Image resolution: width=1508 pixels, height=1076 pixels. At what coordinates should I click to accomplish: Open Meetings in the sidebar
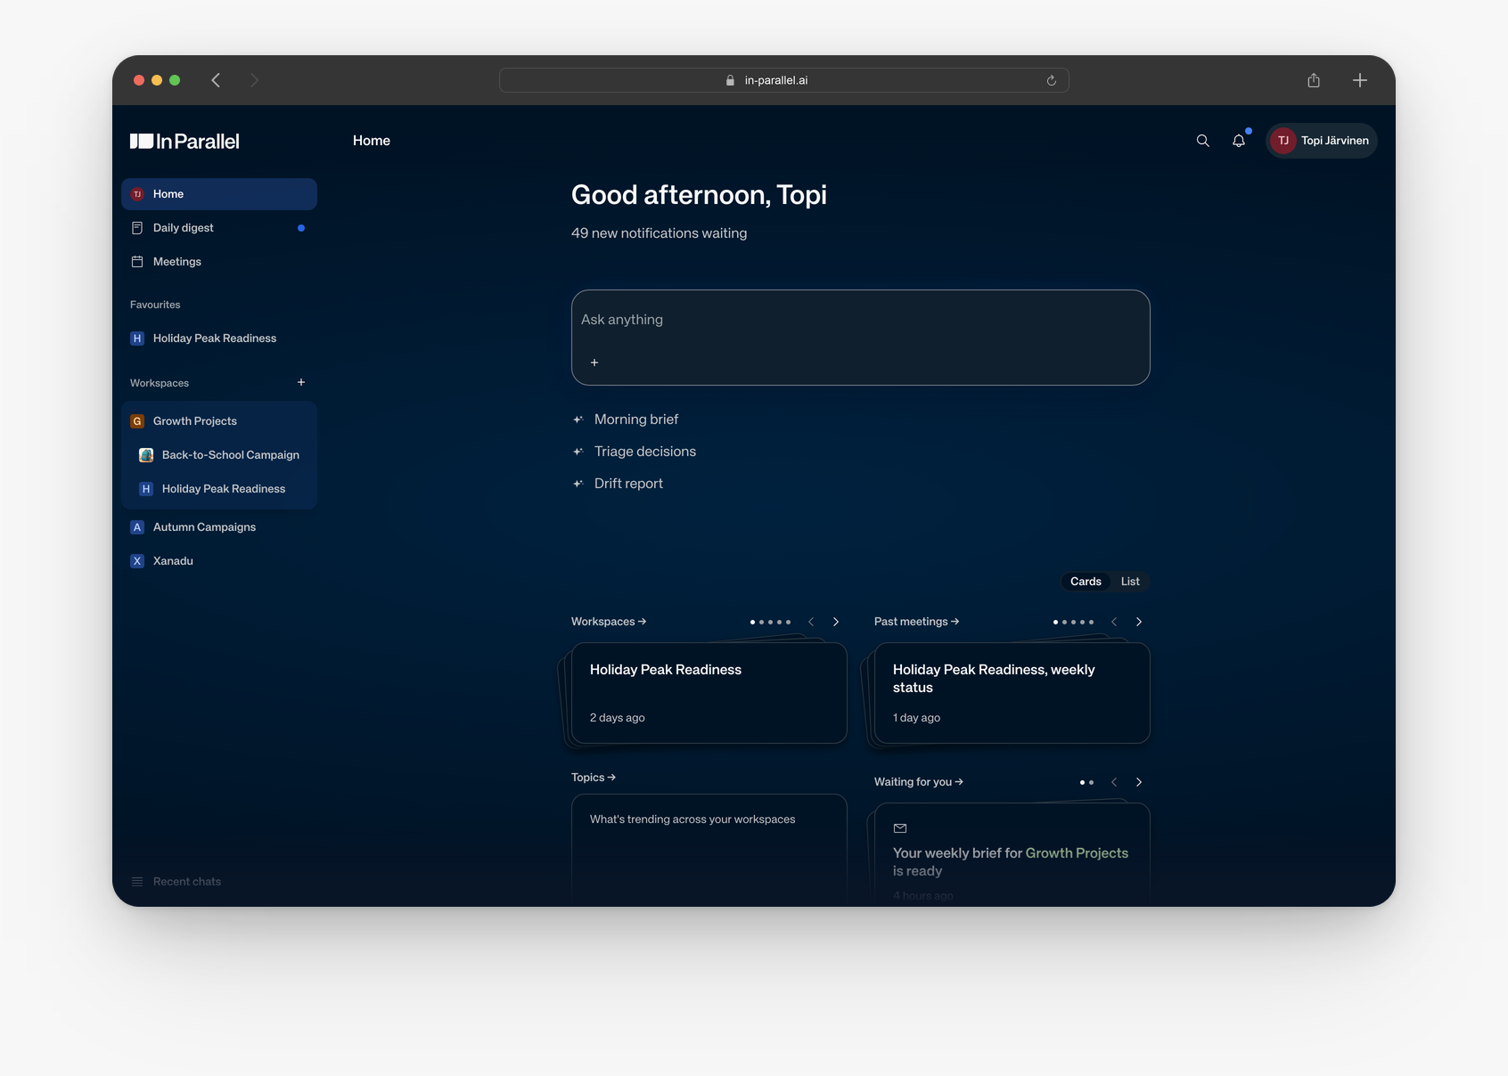coord(219,262)
